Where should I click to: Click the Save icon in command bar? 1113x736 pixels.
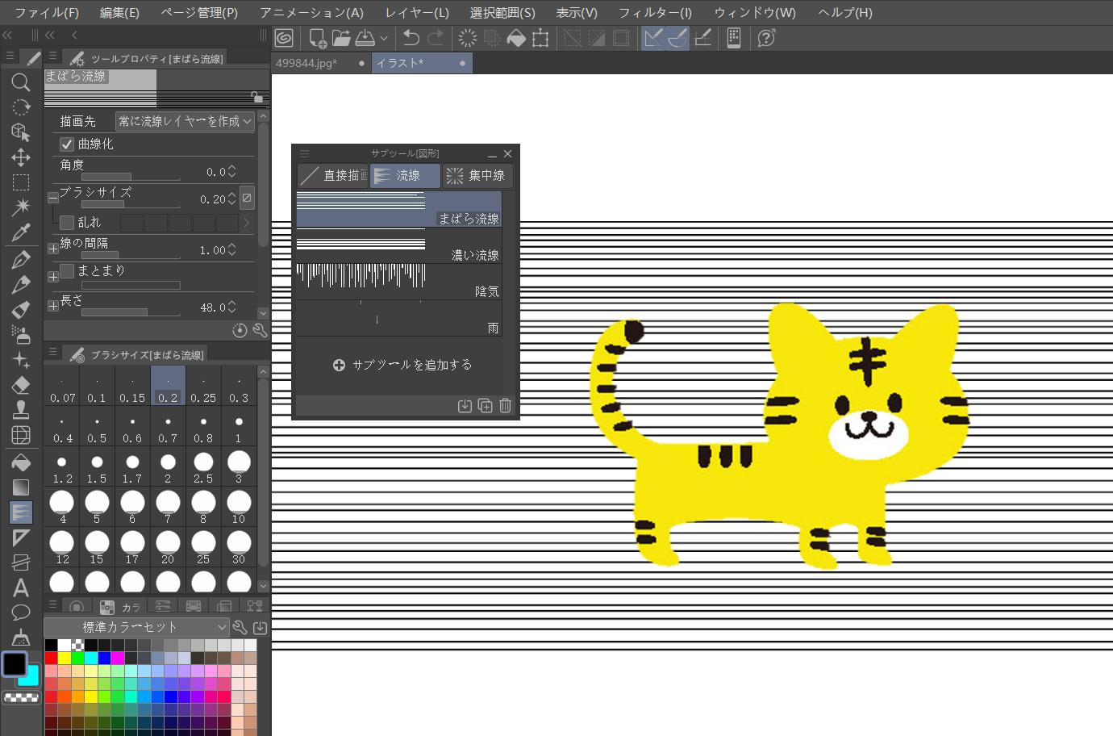[x=365, y=38]
